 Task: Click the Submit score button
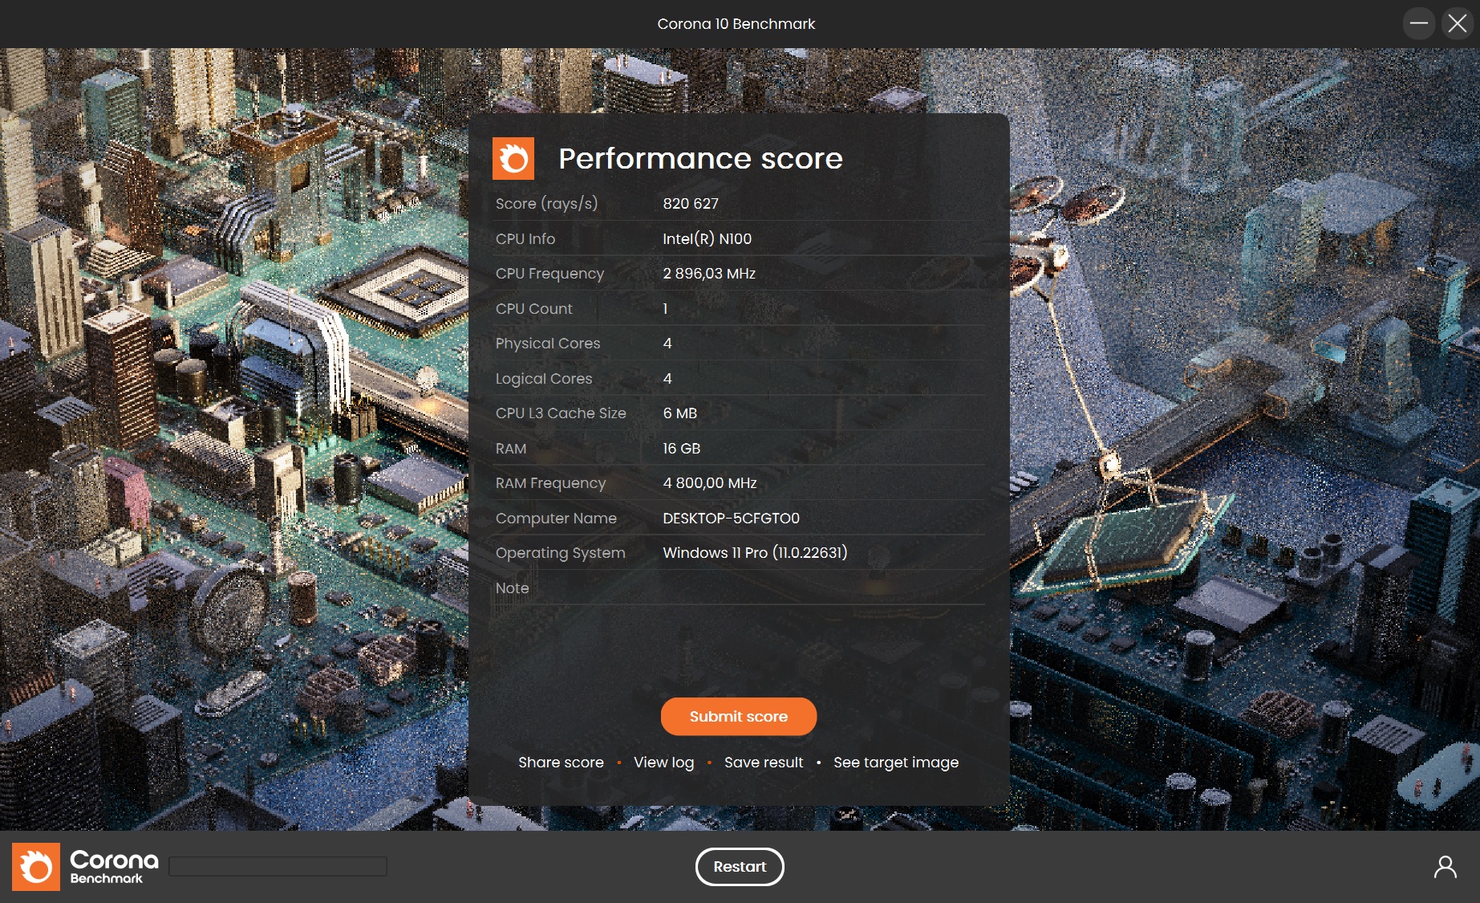point(739,716)
